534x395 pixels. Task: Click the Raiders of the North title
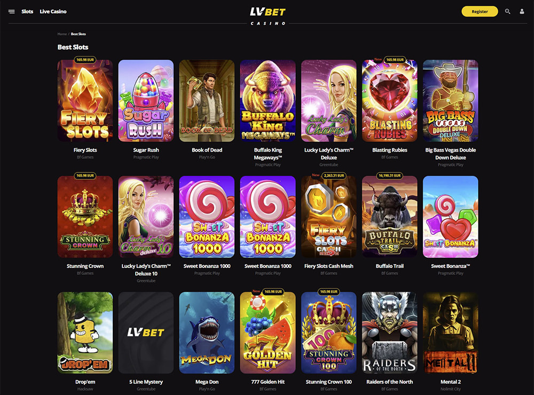tap(390, 382)
